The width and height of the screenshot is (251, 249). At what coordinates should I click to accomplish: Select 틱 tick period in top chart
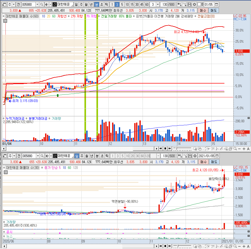[107, 4]
